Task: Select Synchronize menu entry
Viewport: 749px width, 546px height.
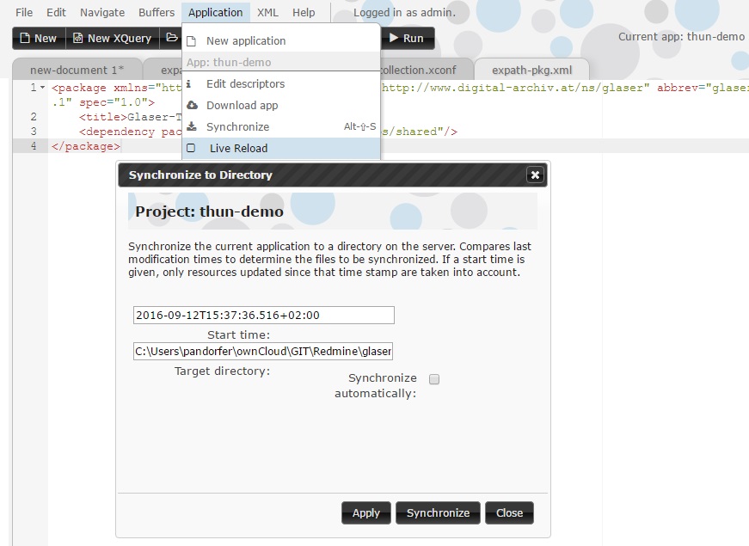Action: pos(281,127)
